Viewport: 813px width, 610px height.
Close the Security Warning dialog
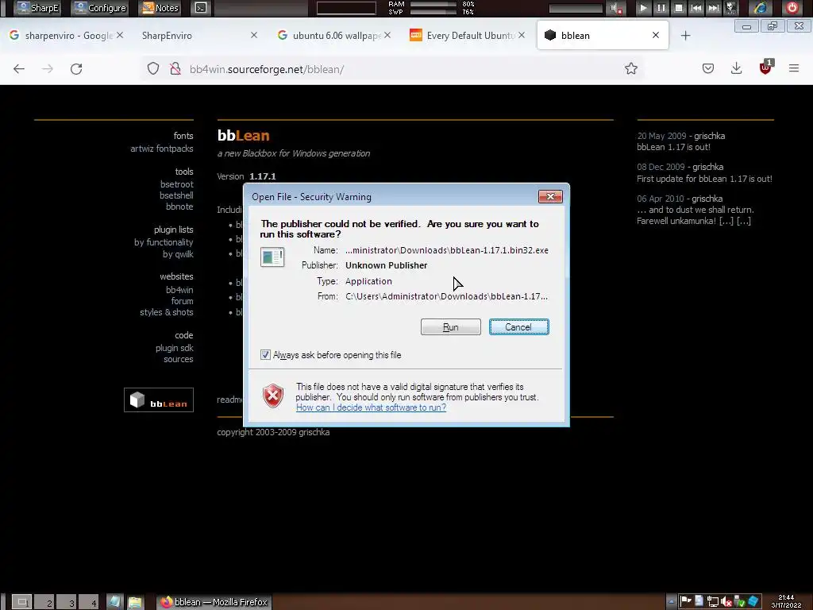(x=550, y=197)
